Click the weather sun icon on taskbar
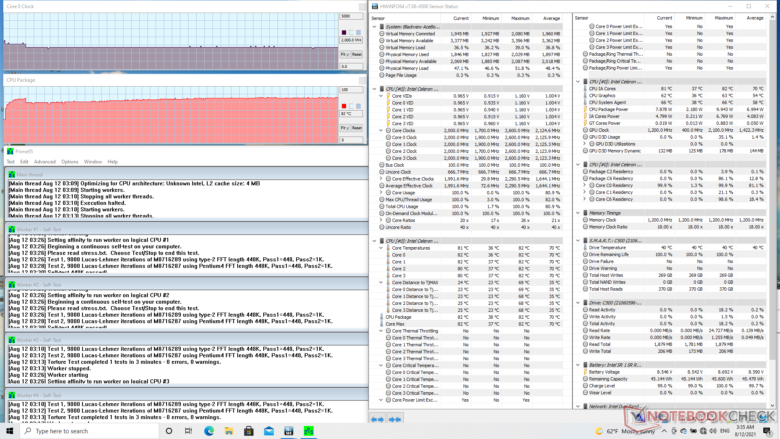Viewport: 780px width, 439px height. tap(599, 431)
